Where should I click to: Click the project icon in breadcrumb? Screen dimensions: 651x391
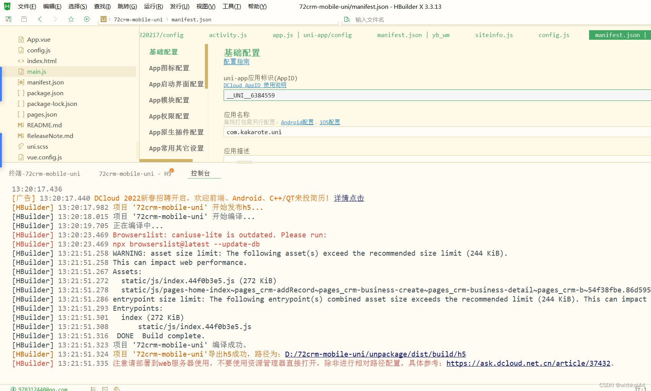(103, 19)
